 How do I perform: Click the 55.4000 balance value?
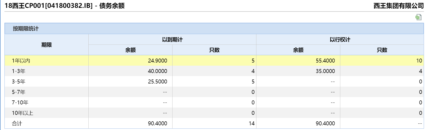coord(325,61)
